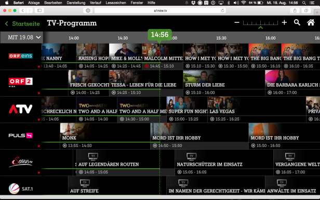
Task: Go back via the Startseite link
Action: coord(22,24)
